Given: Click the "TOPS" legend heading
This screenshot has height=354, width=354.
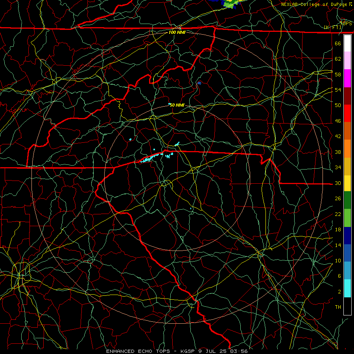Looking at the screenshot, I should click(x=346, y=24).
